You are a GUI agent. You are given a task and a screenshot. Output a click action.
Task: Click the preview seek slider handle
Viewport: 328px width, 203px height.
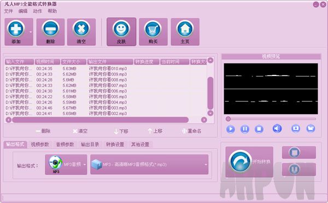[228, 119]
